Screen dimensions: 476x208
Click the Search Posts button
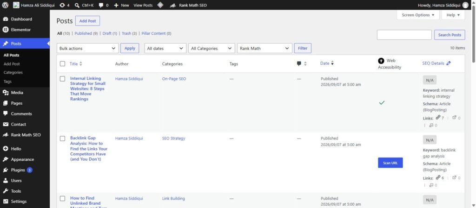450,35
